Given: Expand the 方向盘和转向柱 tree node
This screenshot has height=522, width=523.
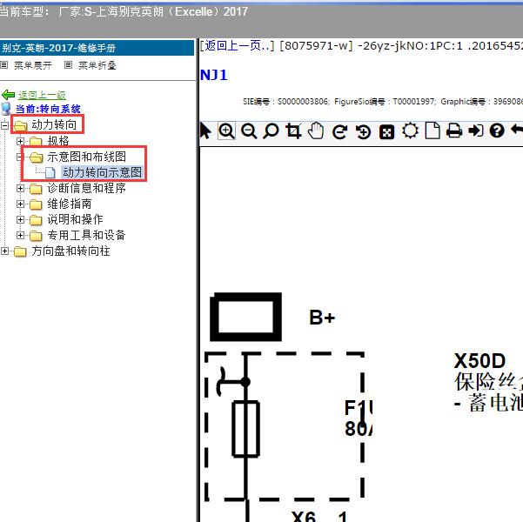Looking at the screenshot, I should tap(4, 251).
